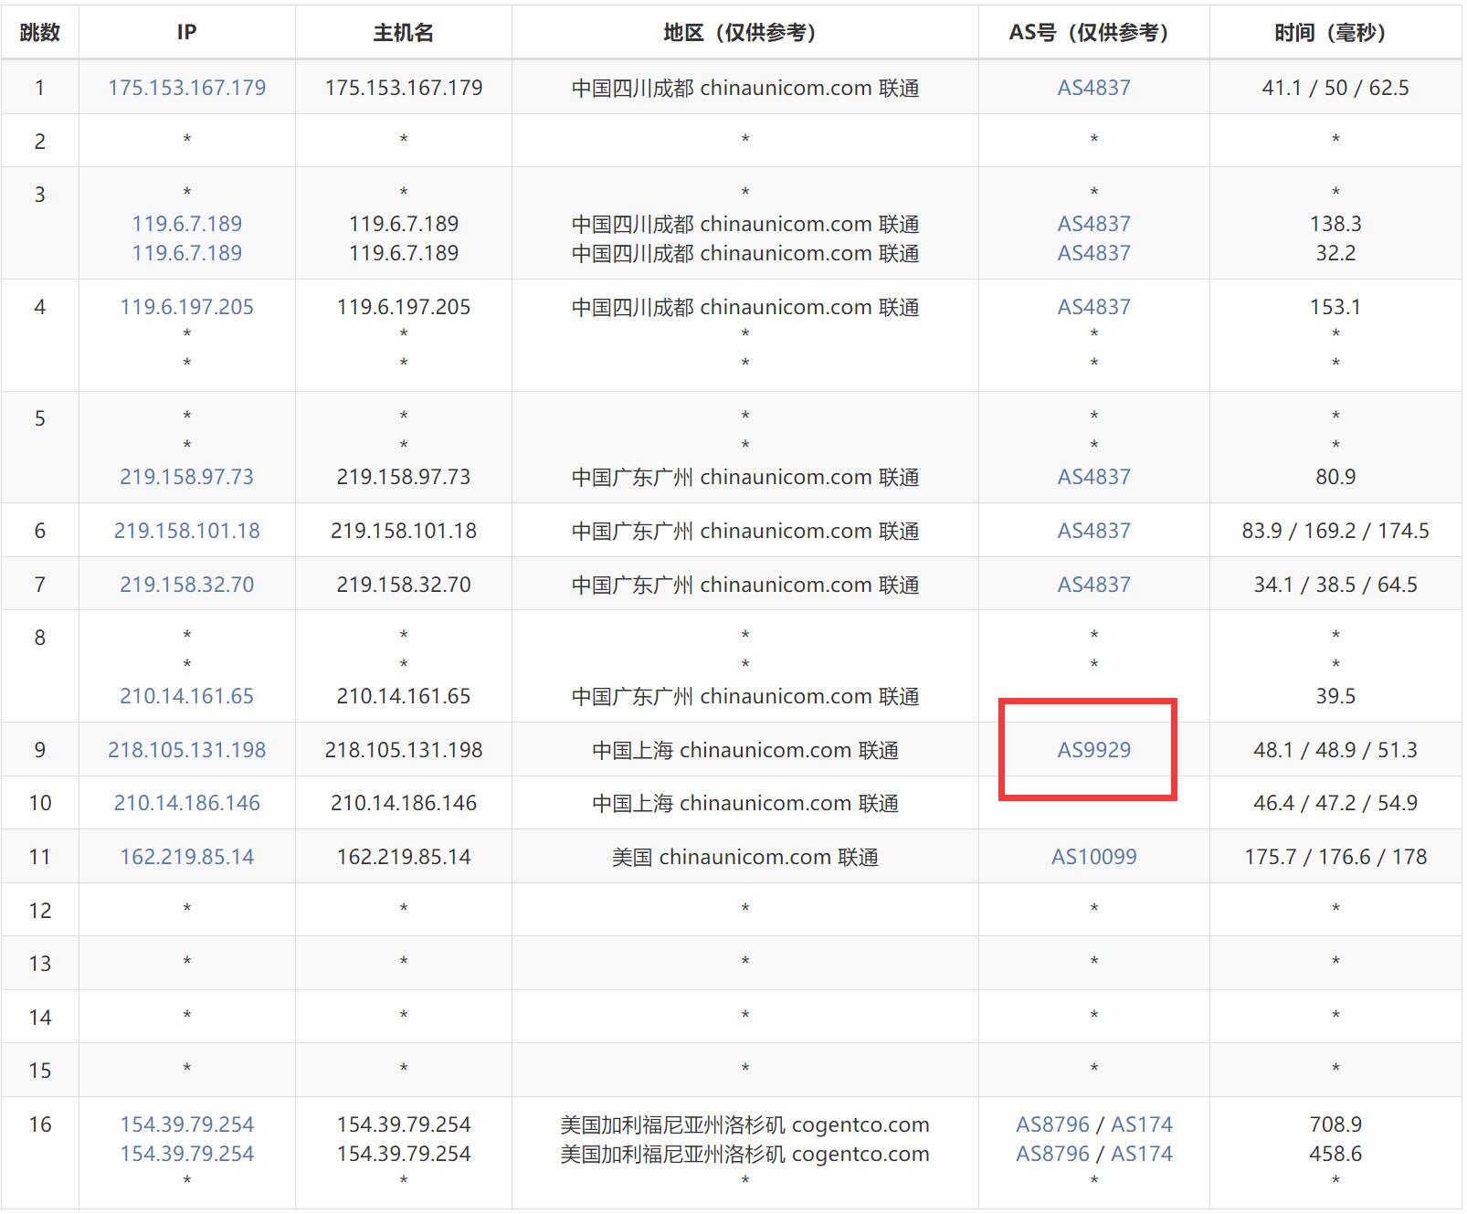Open the blue 119.6.197.205 IP link

tap(186, 307)
